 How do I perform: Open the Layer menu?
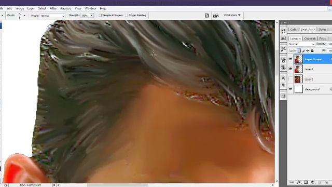(31, 8)
